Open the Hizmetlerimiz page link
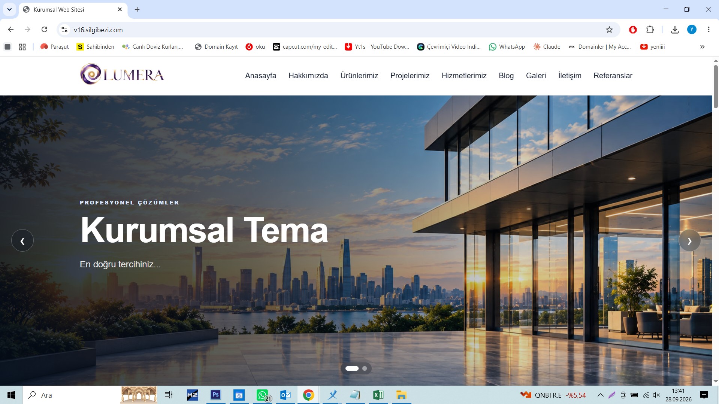 (464, 76)
